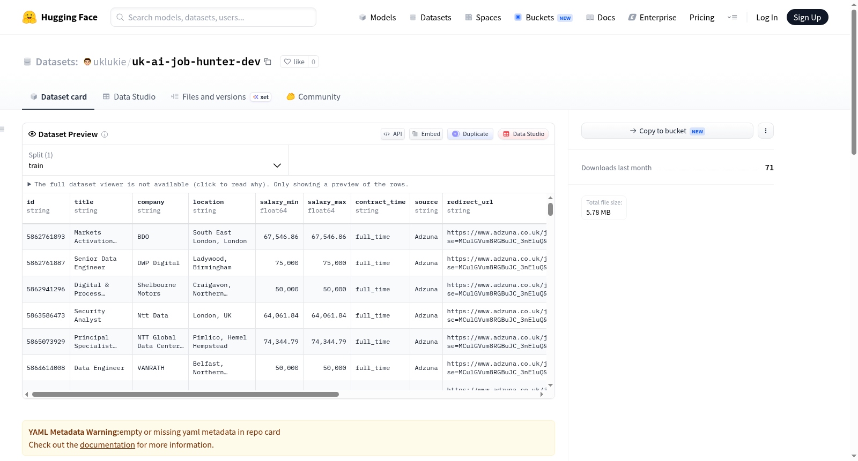Open the Dataset Preview info icon

point(105,134)
